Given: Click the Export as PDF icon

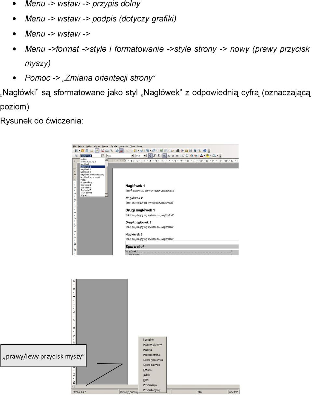Looking at the screenshot, I should (x=103, y=151).
